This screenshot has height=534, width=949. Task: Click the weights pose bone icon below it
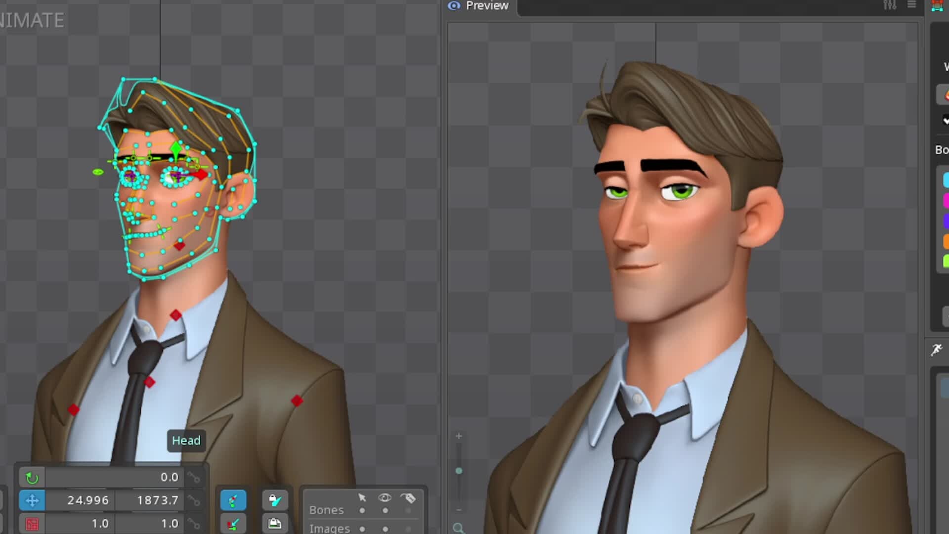234,523
